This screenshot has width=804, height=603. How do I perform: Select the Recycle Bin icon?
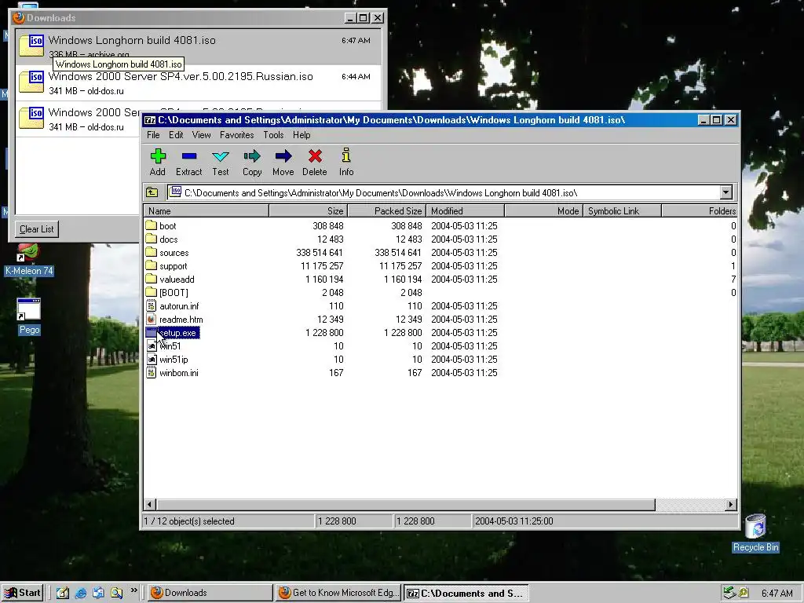pyautogui.click(x=755, y=533)
